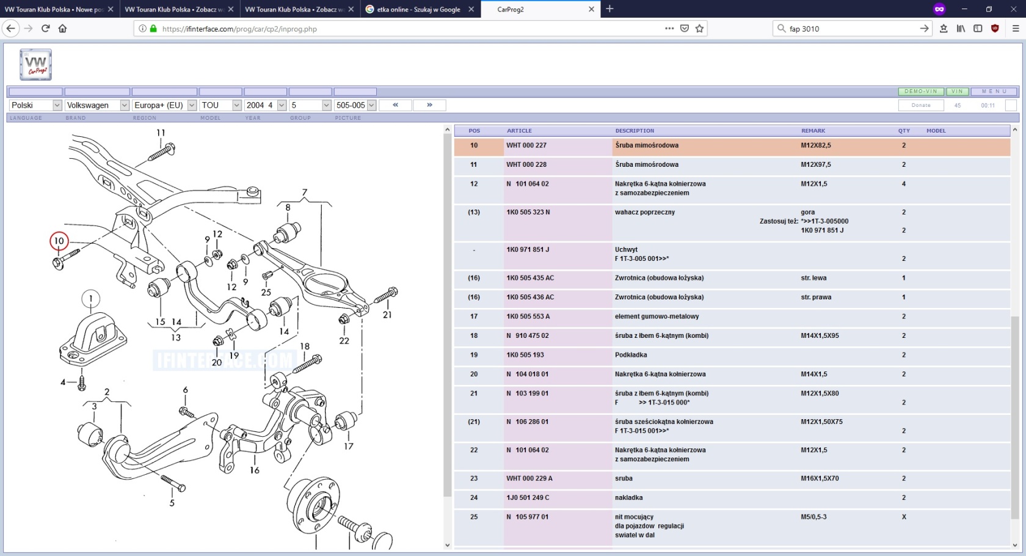
Task: Show site security padlock info
Action: coord(153,29)
